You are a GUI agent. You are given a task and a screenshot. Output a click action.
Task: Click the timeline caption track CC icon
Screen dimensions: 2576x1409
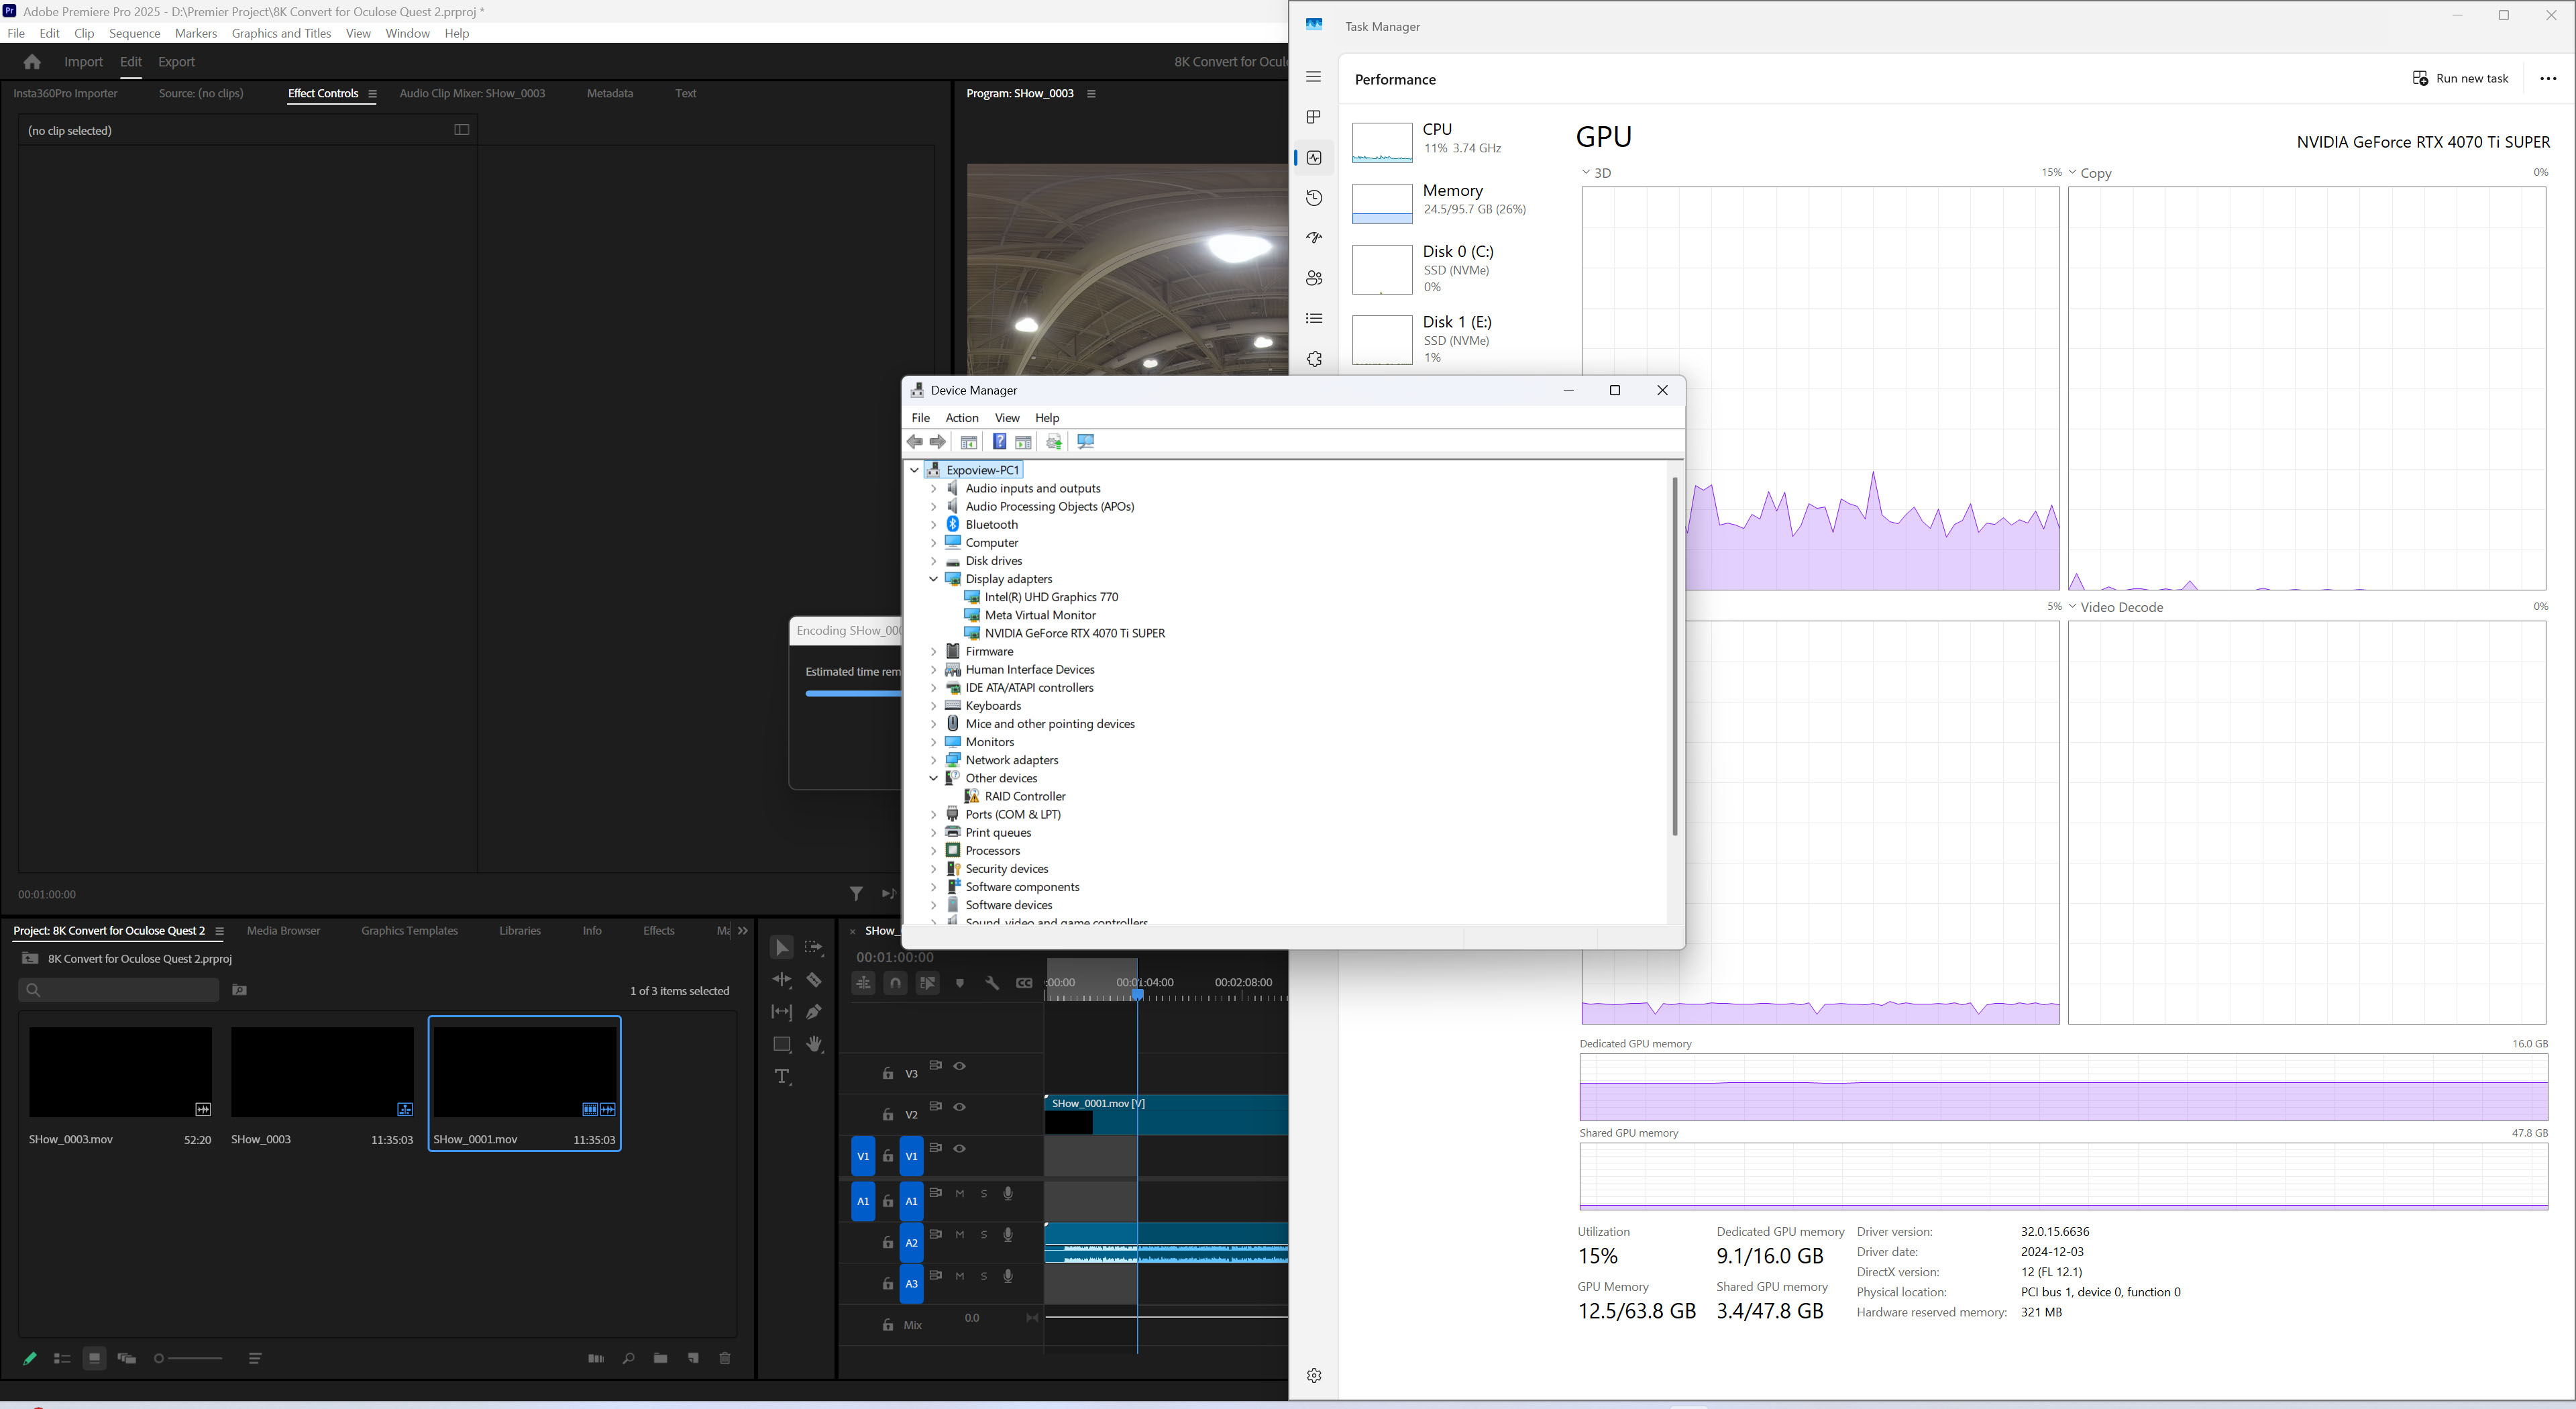click(1024, 983)
